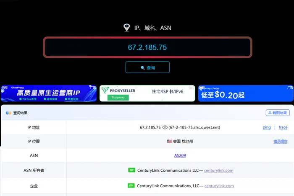This screenshot has width=294, height=196.
Task: Click the 查询 search button
Action: (x=147, y=67)
